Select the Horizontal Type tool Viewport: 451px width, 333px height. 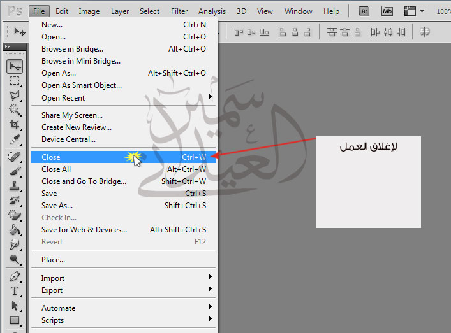15,291
